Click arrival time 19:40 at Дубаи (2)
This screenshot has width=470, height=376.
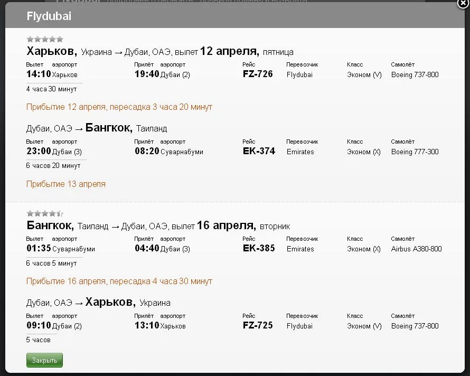[147, 74]
